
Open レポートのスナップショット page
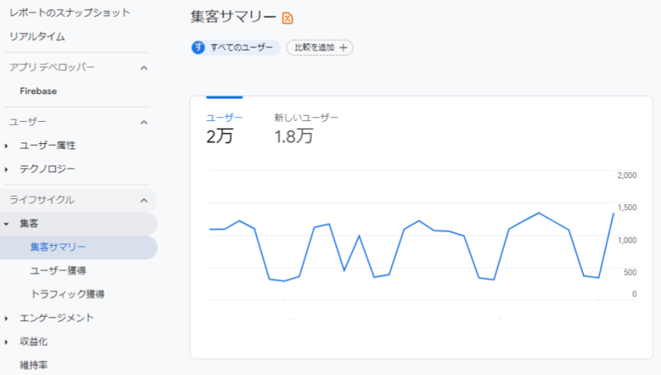69,13
